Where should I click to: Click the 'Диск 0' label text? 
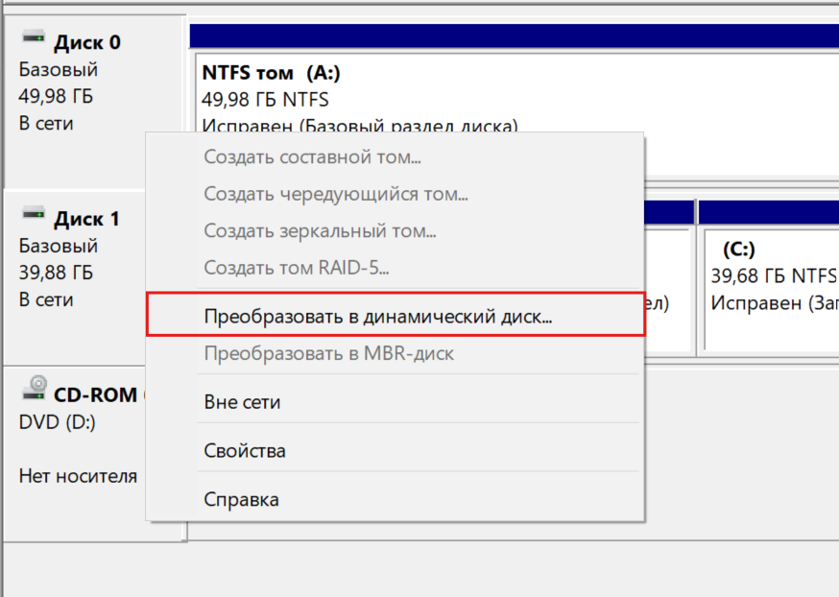(86, 42)
